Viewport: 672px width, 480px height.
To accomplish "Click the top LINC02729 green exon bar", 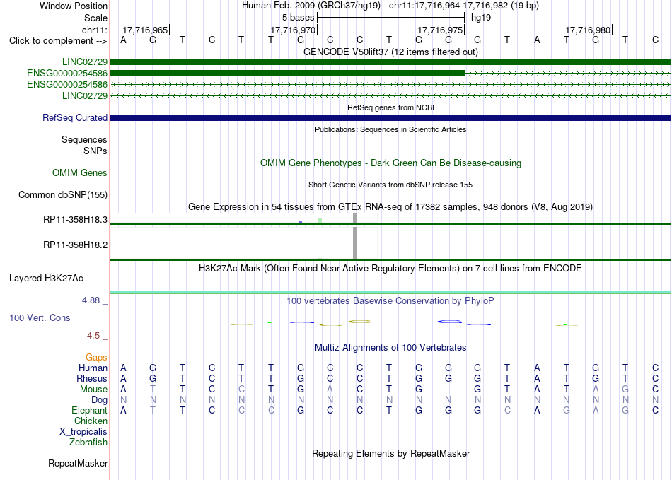I will [x=390, y=62].
